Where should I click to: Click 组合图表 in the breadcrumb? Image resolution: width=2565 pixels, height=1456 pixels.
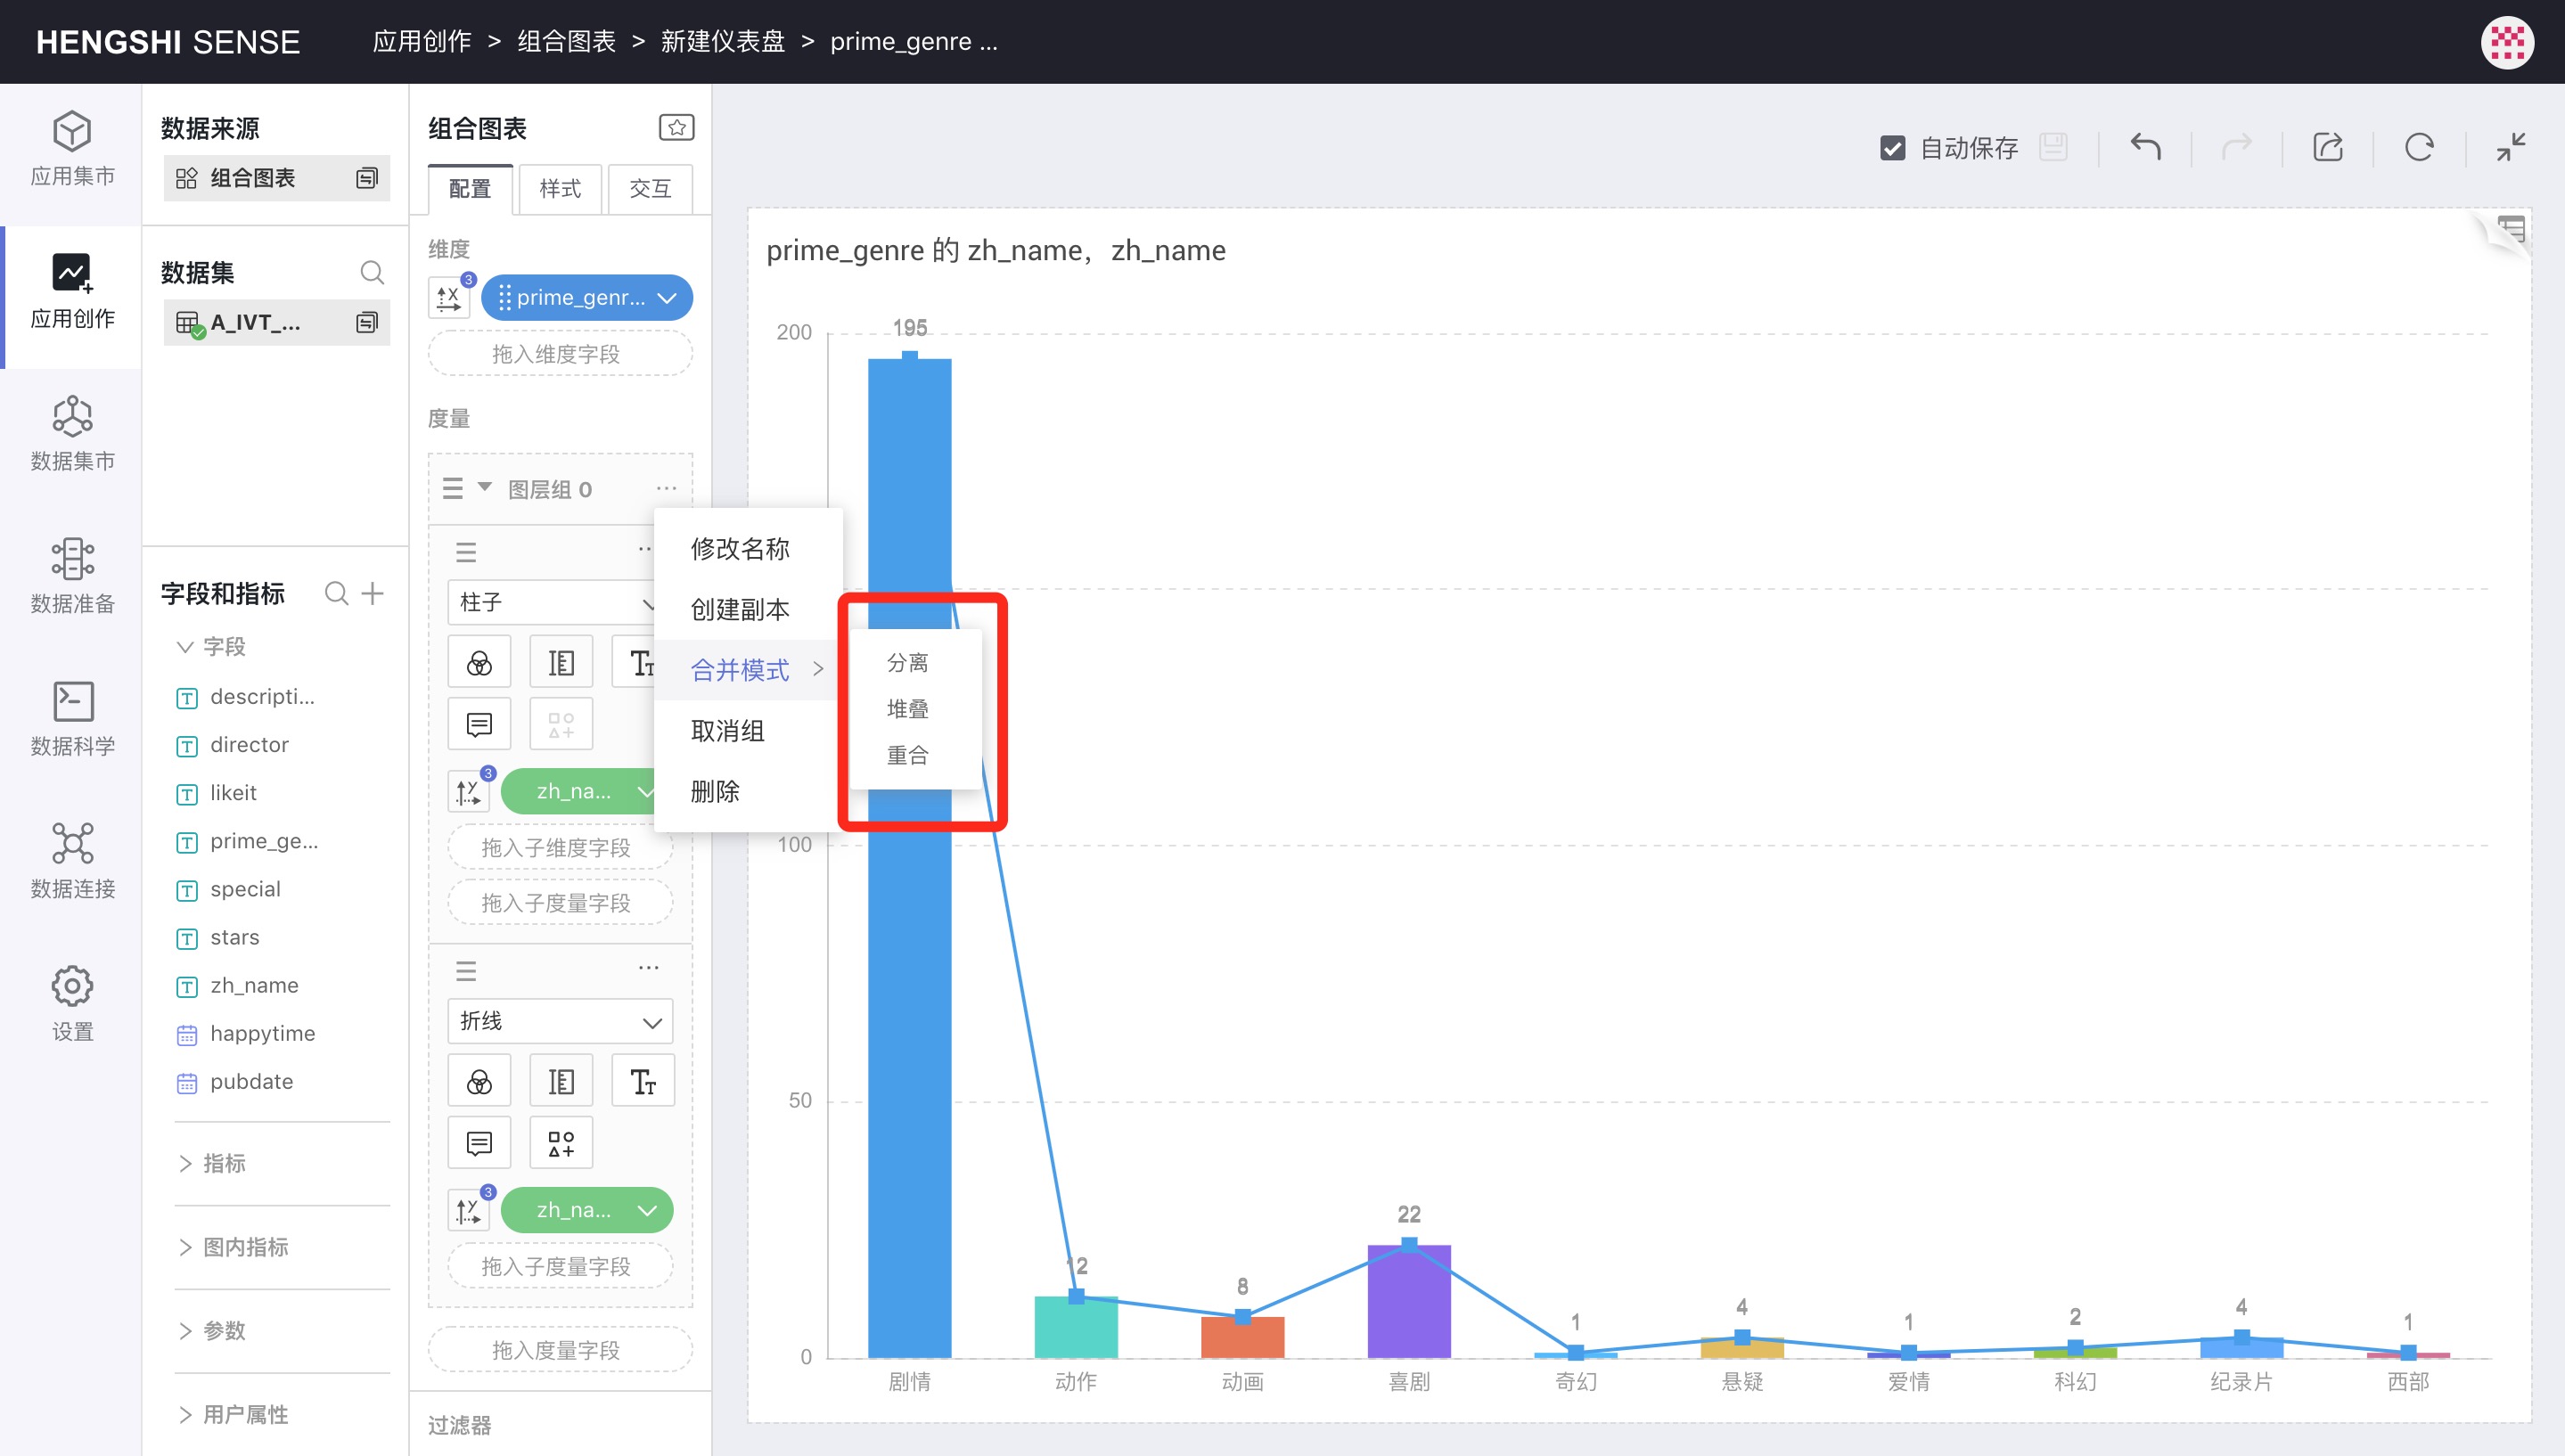[x=566, y=41]
